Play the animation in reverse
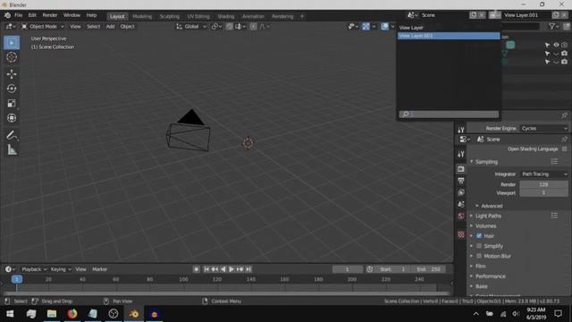This screenshot has height=322, width=572. click(223, 269)
